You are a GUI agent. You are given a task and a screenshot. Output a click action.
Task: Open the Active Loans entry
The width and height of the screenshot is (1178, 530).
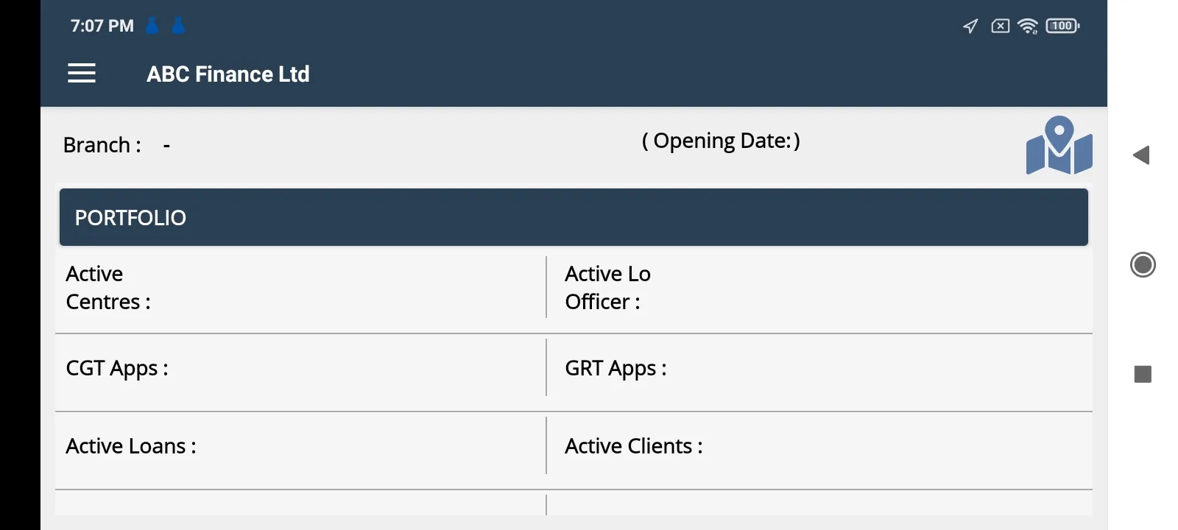(300, 446)
